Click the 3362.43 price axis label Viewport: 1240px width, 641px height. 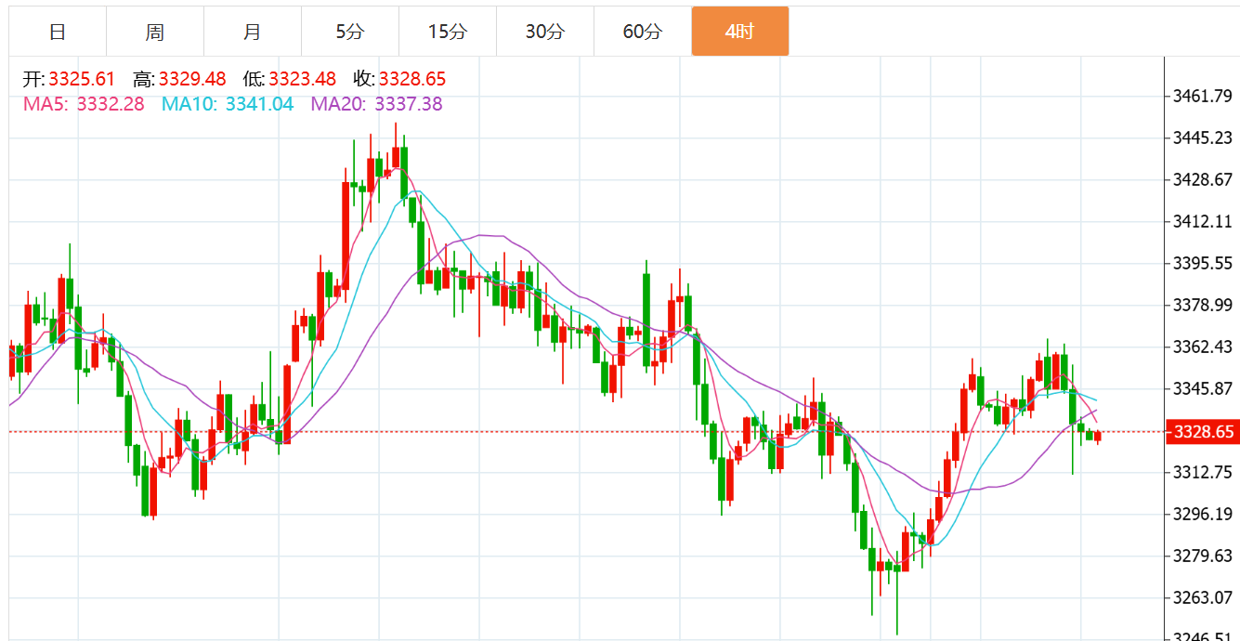coord(1203,347)
